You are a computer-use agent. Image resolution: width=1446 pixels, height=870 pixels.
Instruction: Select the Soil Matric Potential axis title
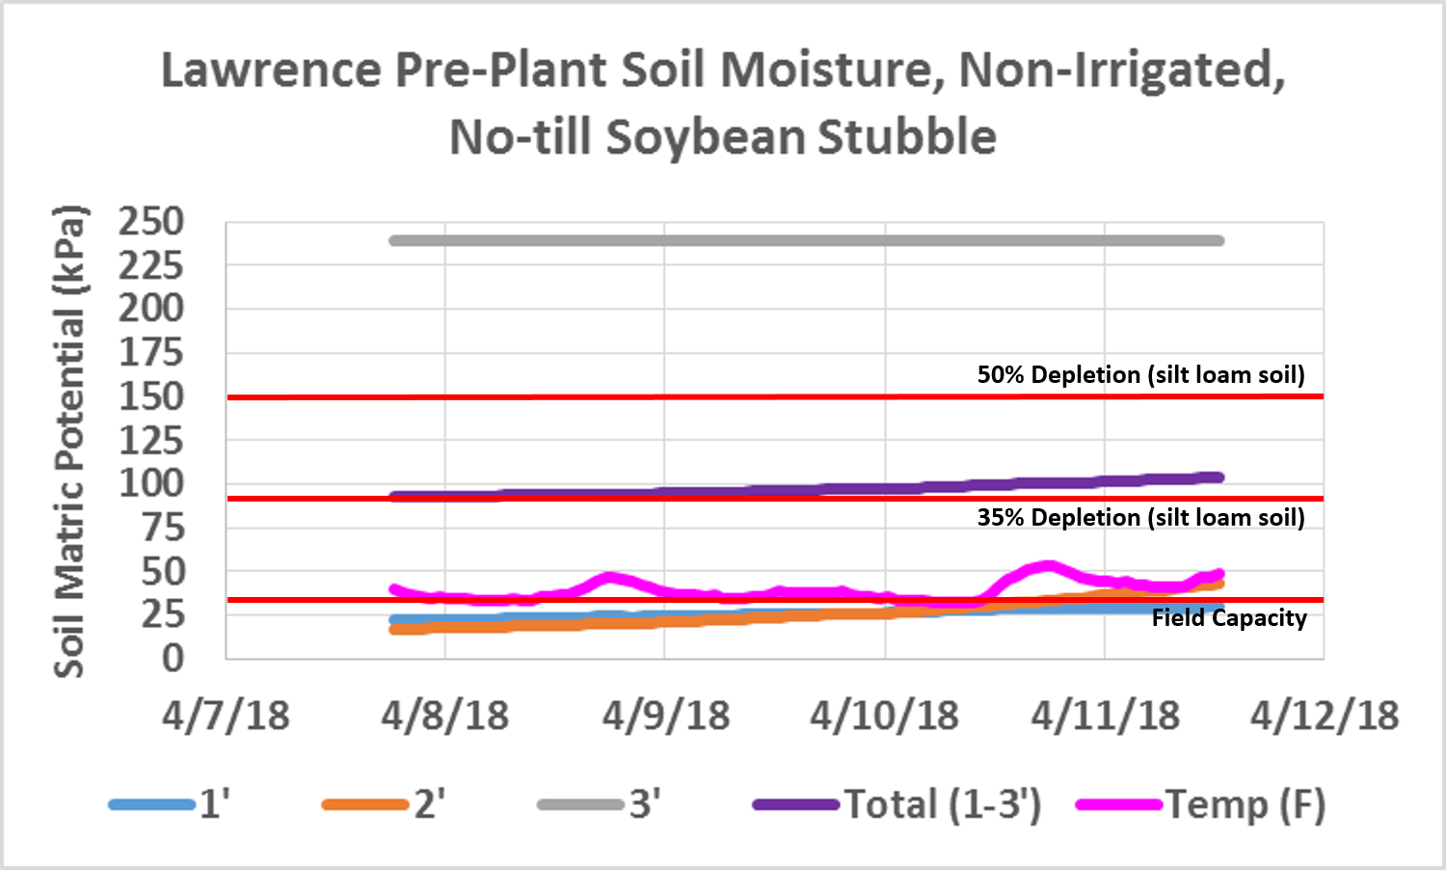pyautogui.click(x=69, y=442)
